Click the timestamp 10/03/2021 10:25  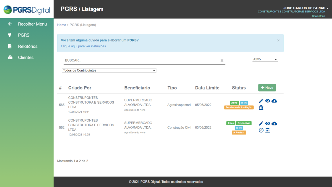pyautogui.click(x=79, y=135)
